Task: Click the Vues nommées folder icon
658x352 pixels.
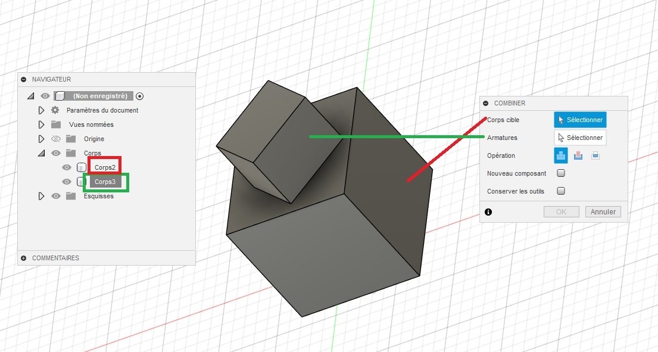Action: pyautogui.click(x=56, y=124)
